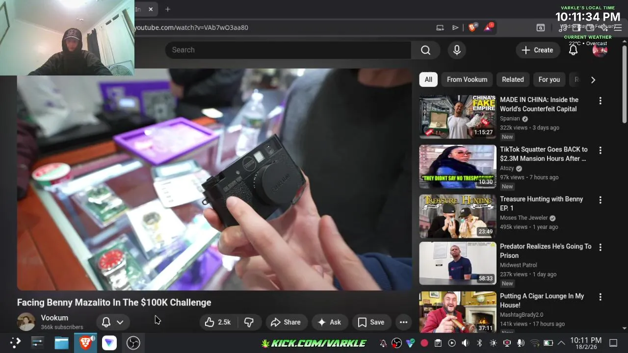Like the video with thumbs up
Image resolution: width=628 pixels, height=353 pixels.
pyautogui.click(x=218, y=322)
